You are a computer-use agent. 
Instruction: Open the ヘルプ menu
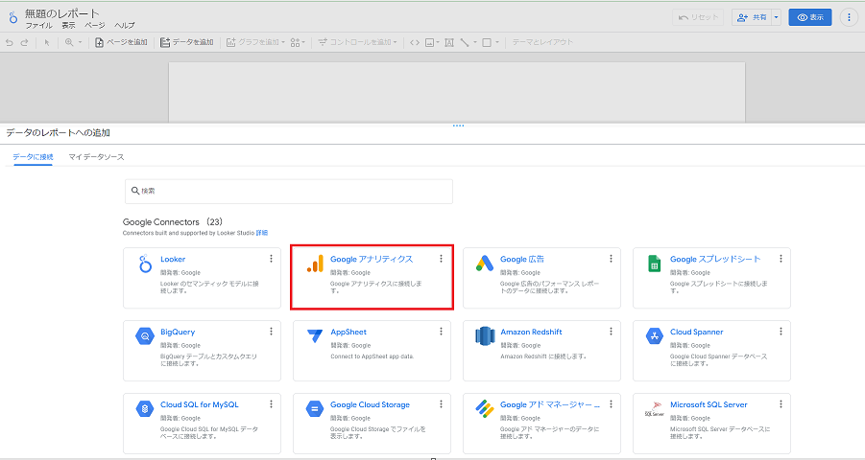click(125, 25)
